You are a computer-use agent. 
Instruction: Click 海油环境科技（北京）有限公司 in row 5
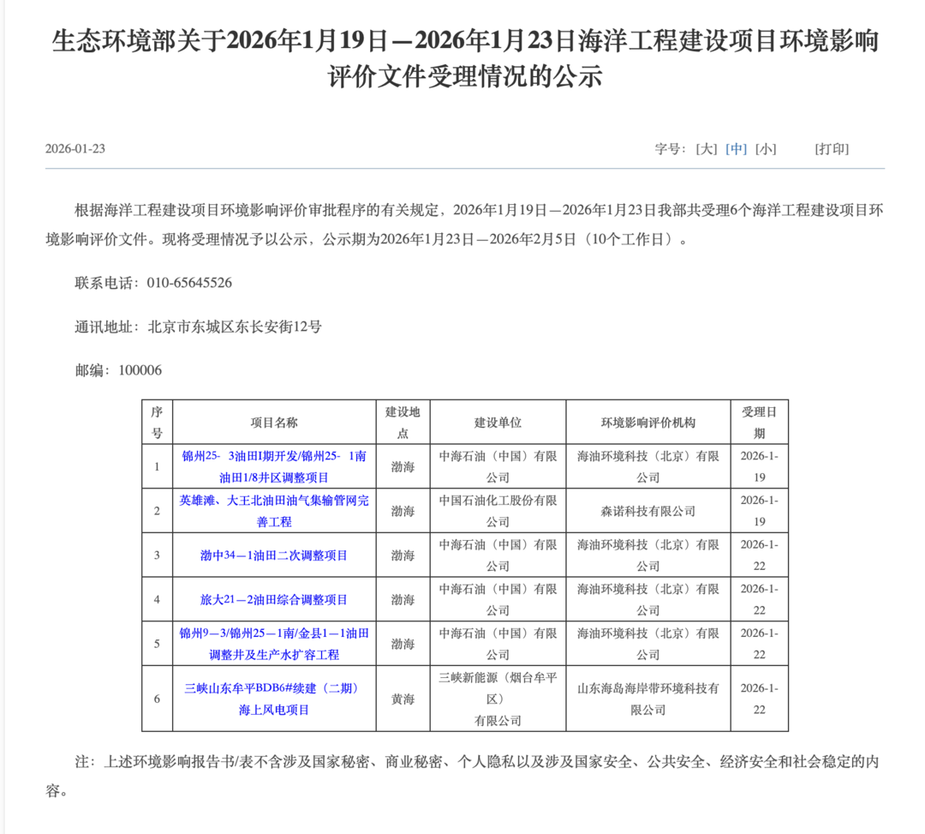point(648,644)
